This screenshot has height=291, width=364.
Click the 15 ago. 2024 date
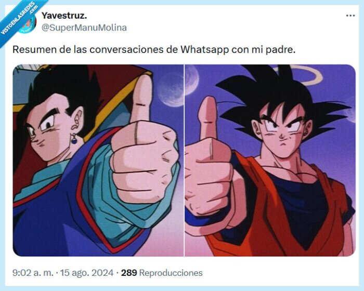[x=87, y=273]
